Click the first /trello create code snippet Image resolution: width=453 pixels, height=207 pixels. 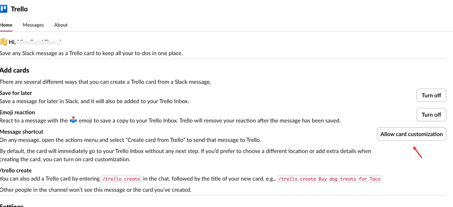[121, 179]
